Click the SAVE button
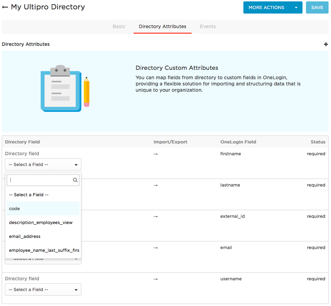The width and height of the screenshot is (331, 306). coord(317,8)
